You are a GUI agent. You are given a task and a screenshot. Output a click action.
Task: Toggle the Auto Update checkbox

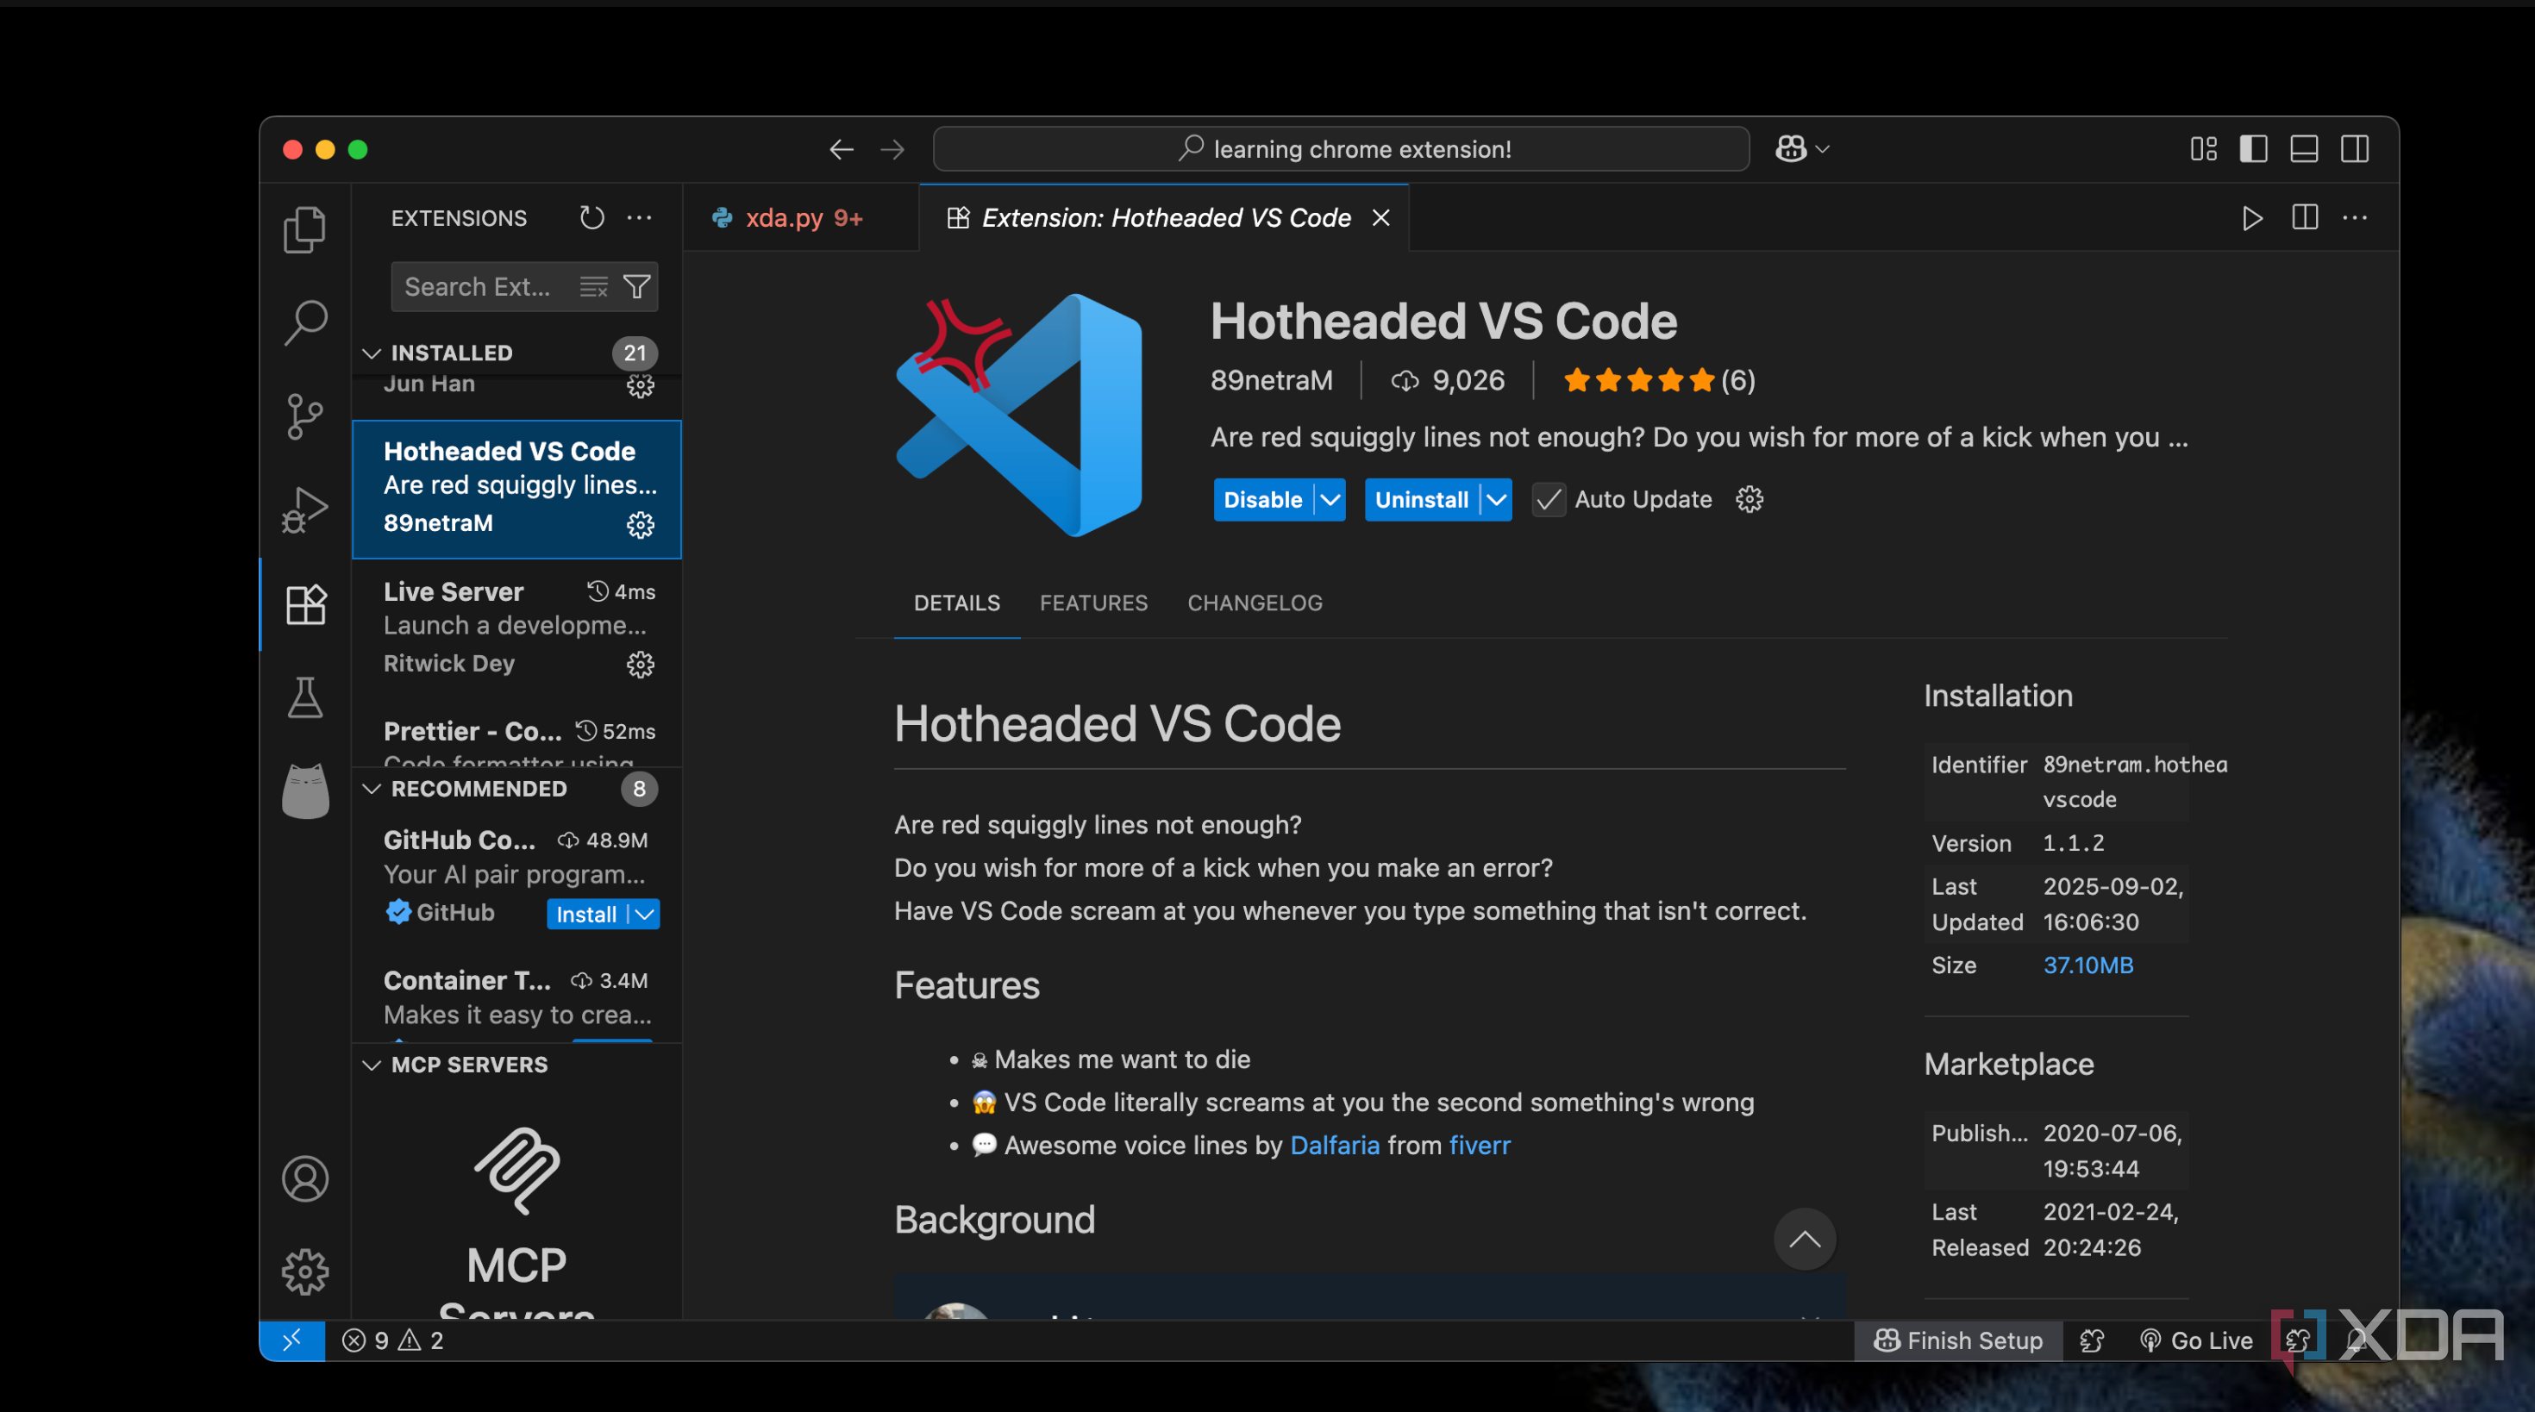point(1549,500)
